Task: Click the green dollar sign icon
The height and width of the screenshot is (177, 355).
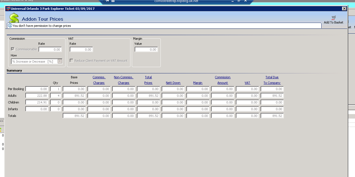Action: tap(14, 18)
